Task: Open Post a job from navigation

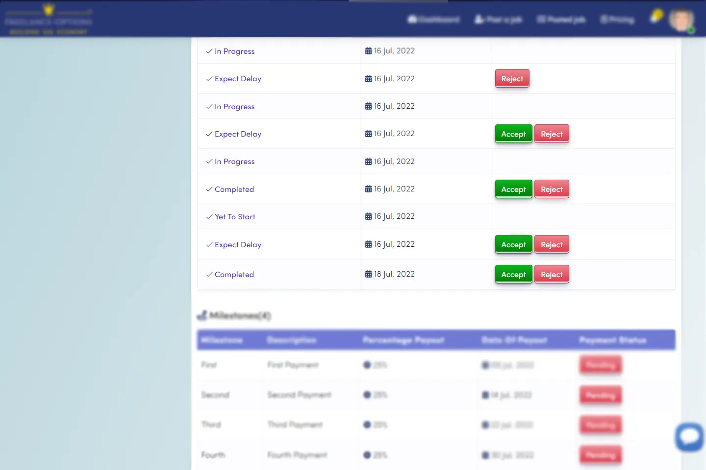Action: tap(498, 20)
